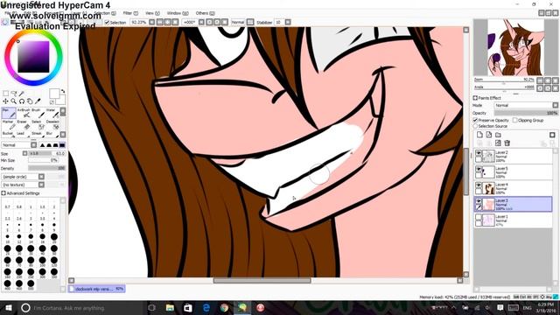Screen dimensions: 560x315
Task: Open File Explorer from taskbar
Action: 170,307
